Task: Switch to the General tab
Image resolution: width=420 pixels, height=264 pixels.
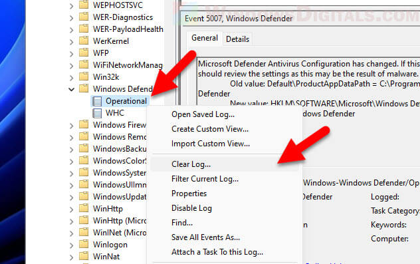Action: 205,38
